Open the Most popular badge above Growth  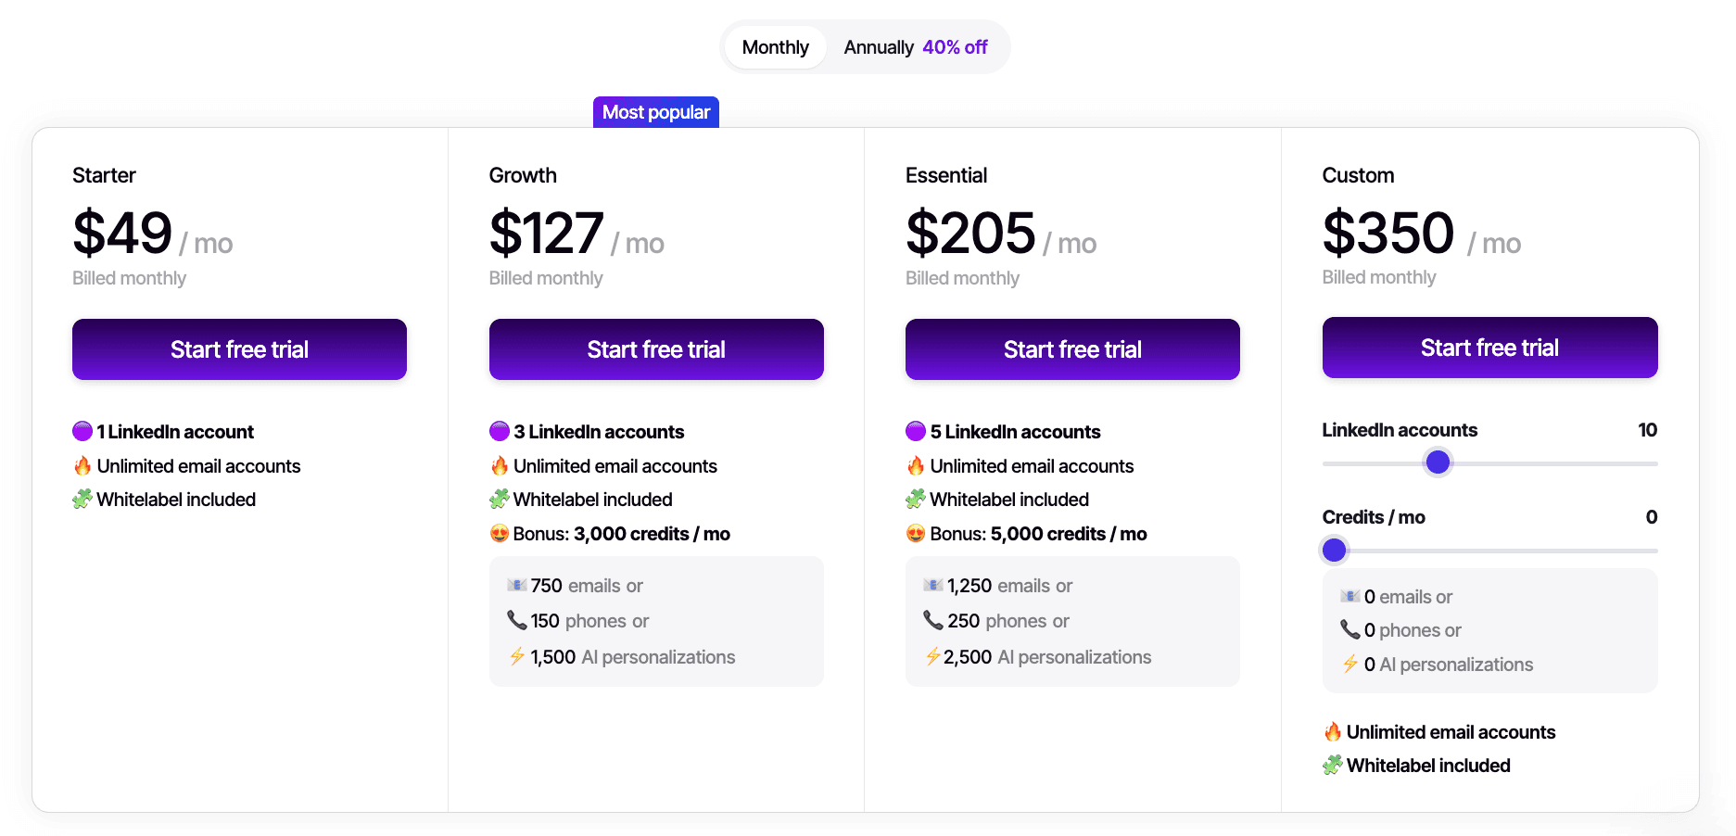pyautogui.click(x=655, y=111)
